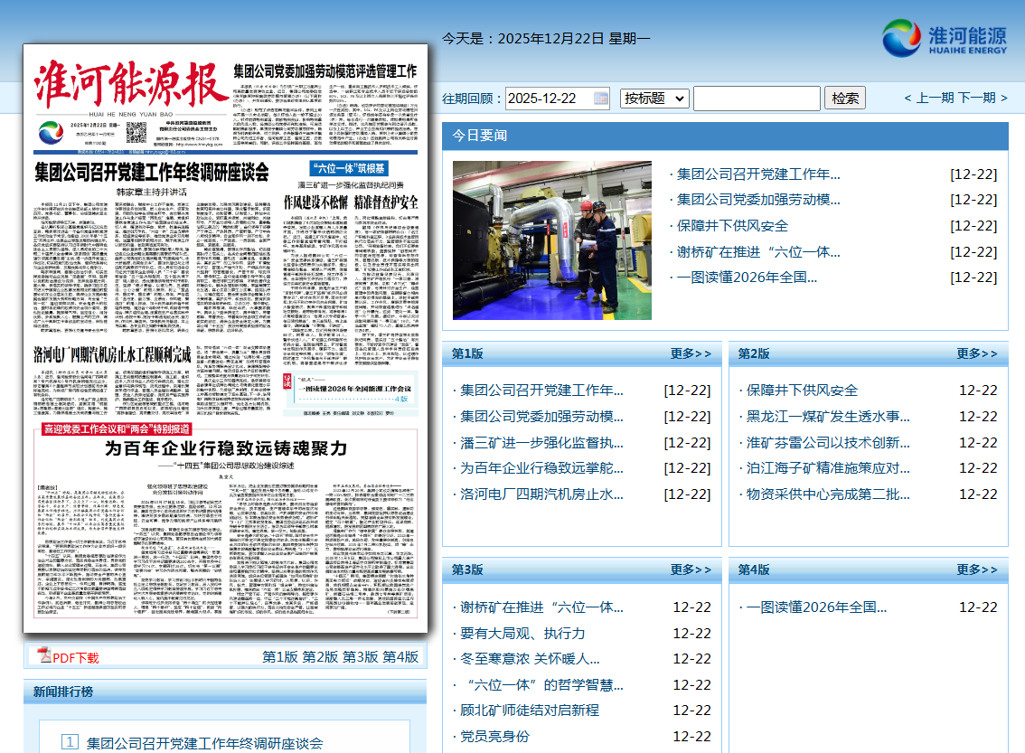The image size is (1025, 753).
Task: Click the news photo of workers thumbnail
Action: tap(551, 240)
